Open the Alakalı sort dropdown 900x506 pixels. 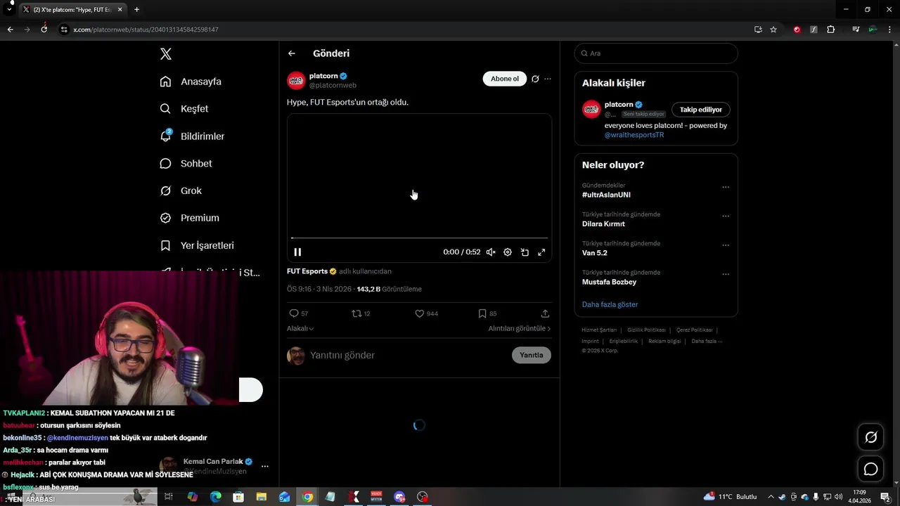(x=300, y=328)
